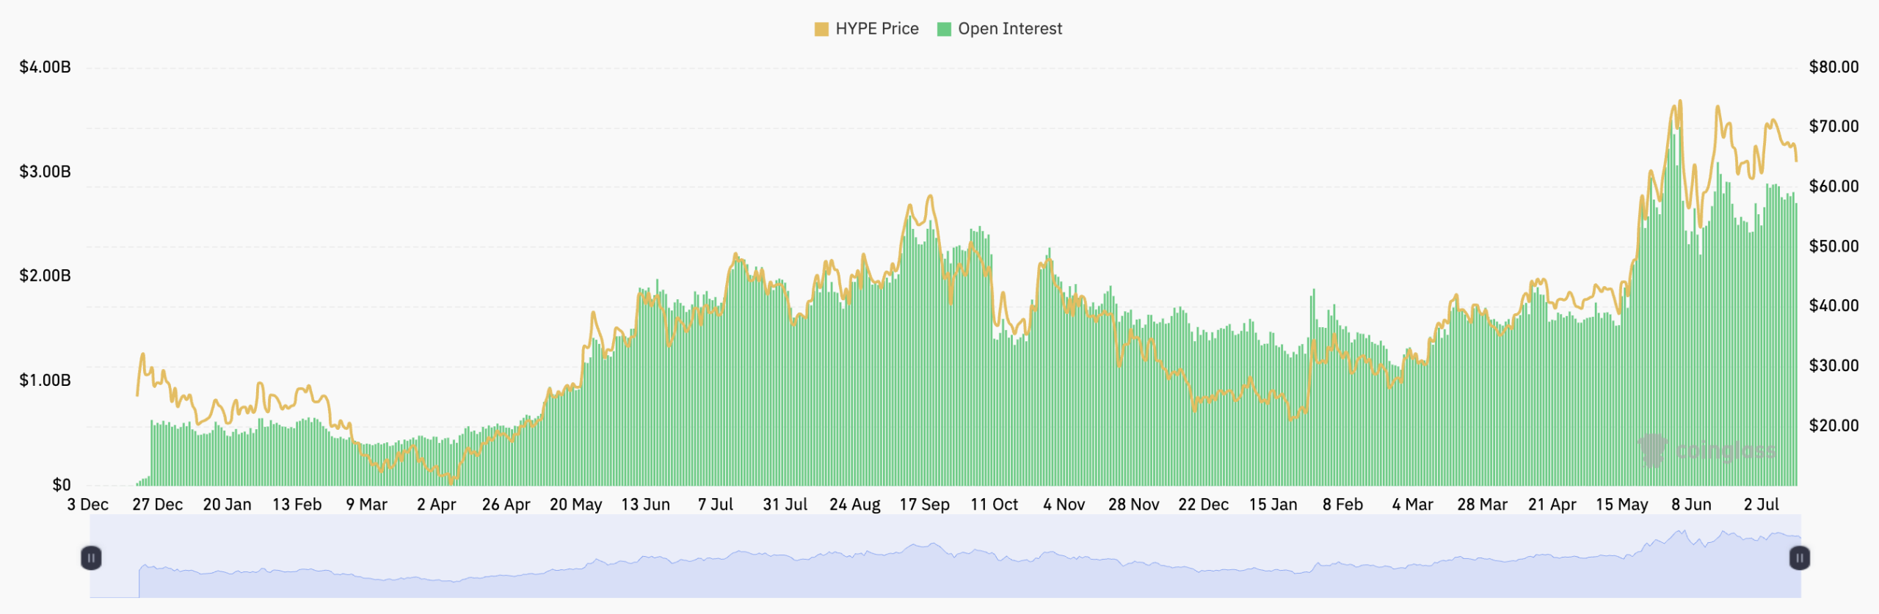The image size is (1879, 614).
Task: Click the $80.00 right axis label
Action: click(1833, 67)
